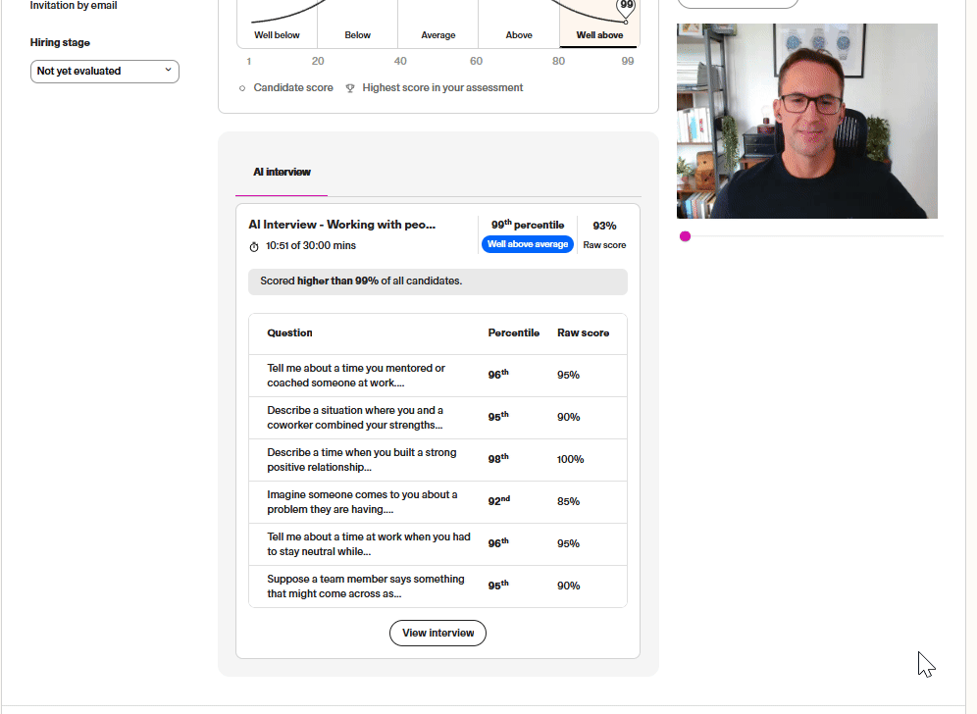Click the candidate video thumbnail
977x714 pixels.
[806, 121]
